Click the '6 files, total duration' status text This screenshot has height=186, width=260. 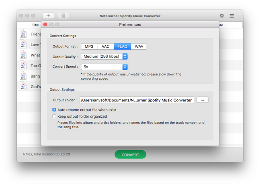[x=46, y=154]
